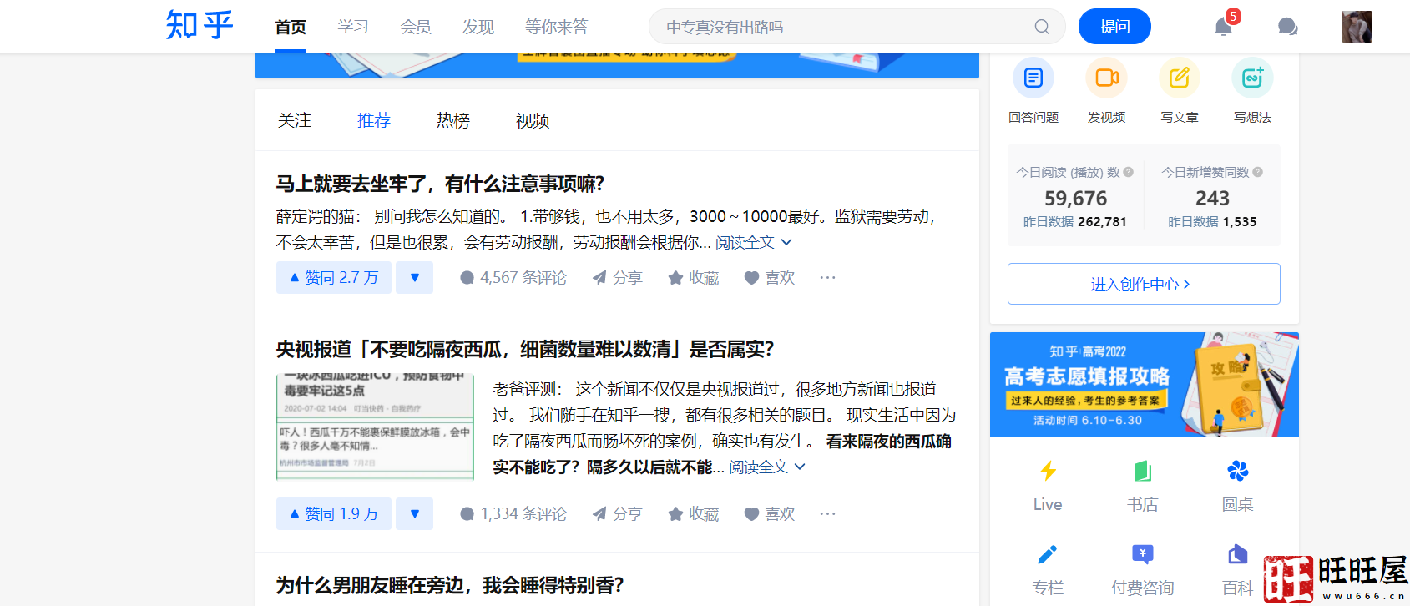Click the 回答问题 icon
This screenshot has height=606, width=1410.
(x=1033, y=78)
